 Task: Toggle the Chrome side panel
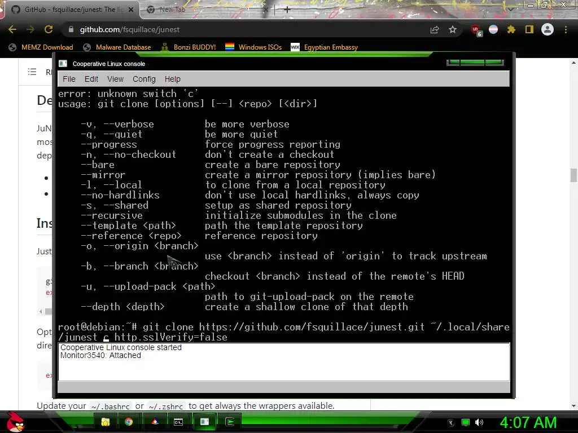click(x=529, y=29)
